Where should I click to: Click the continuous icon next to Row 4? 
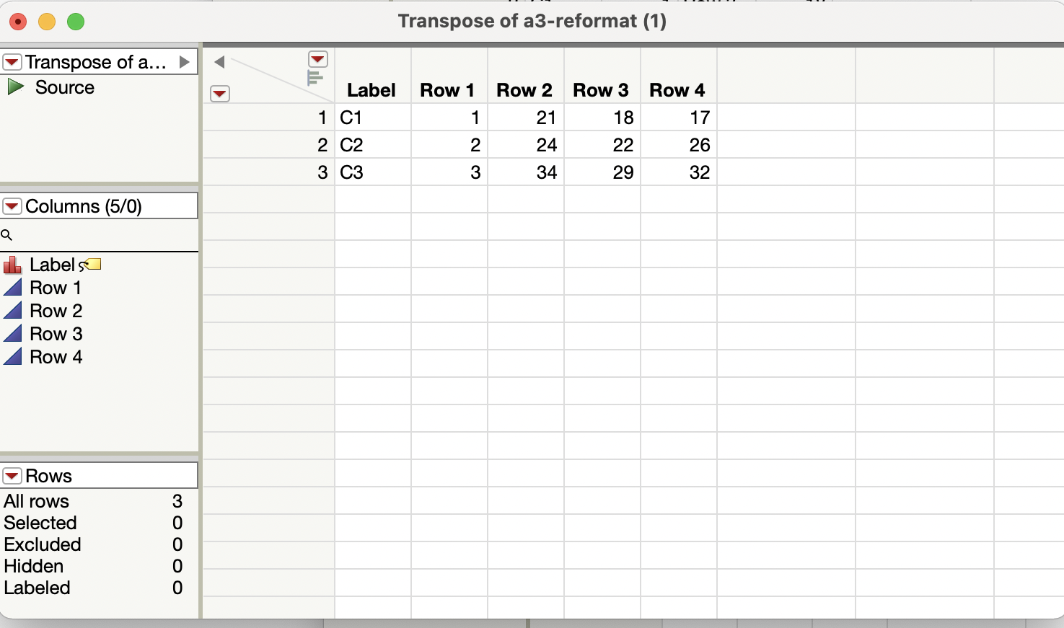pyautogui.click(x=12, y=357)
